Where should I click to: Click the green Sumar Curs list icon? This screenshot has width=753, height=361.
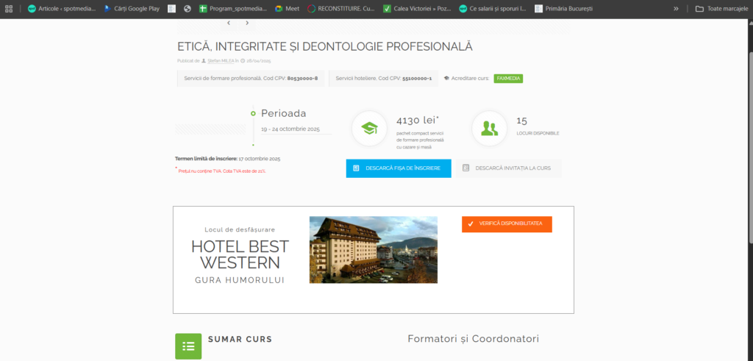pos(188,346)
